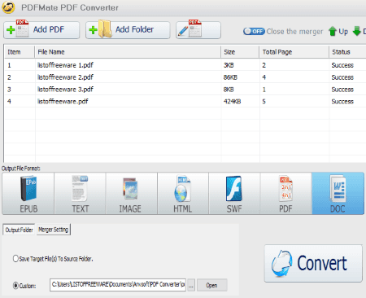366x298 pixels.
Task: Choose SWF output format
Action: click(234, 194)
